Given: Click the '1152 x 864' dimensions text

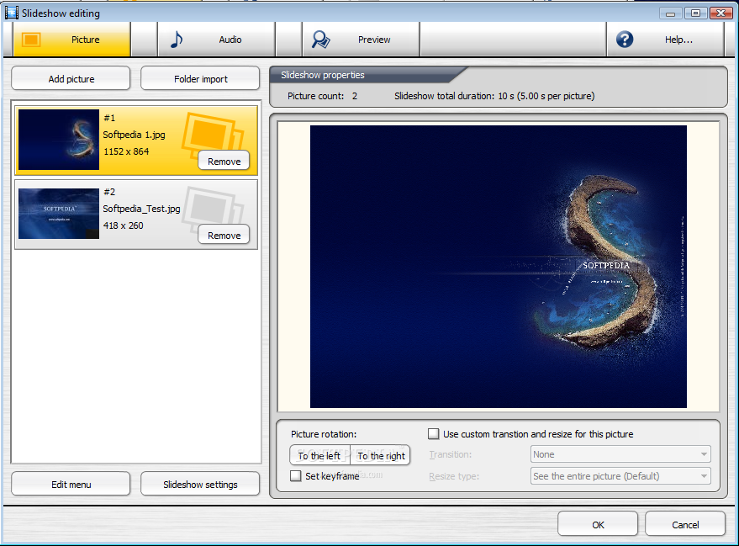Looking at the screenshot, I should (126, 151).
